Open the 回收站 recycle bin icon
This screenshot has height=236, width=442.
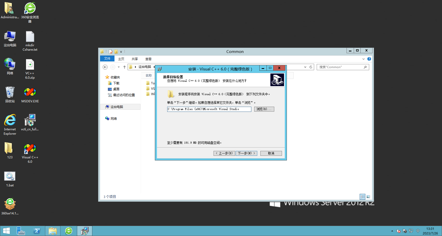click(10, 95)
